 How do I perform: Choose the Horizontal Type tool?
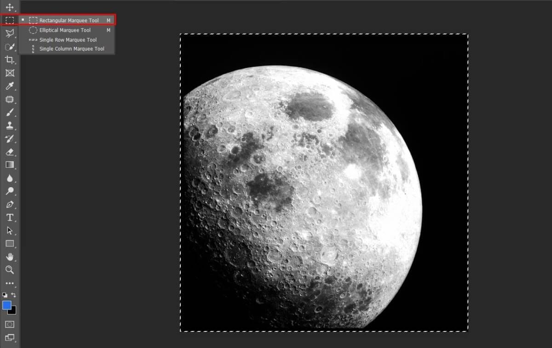(x=9, y=217)
